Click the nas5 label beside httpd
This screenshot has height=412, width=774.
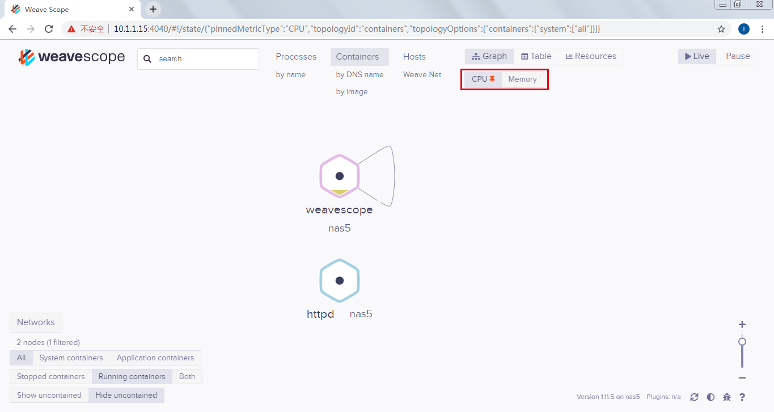[x=361, y=314]
